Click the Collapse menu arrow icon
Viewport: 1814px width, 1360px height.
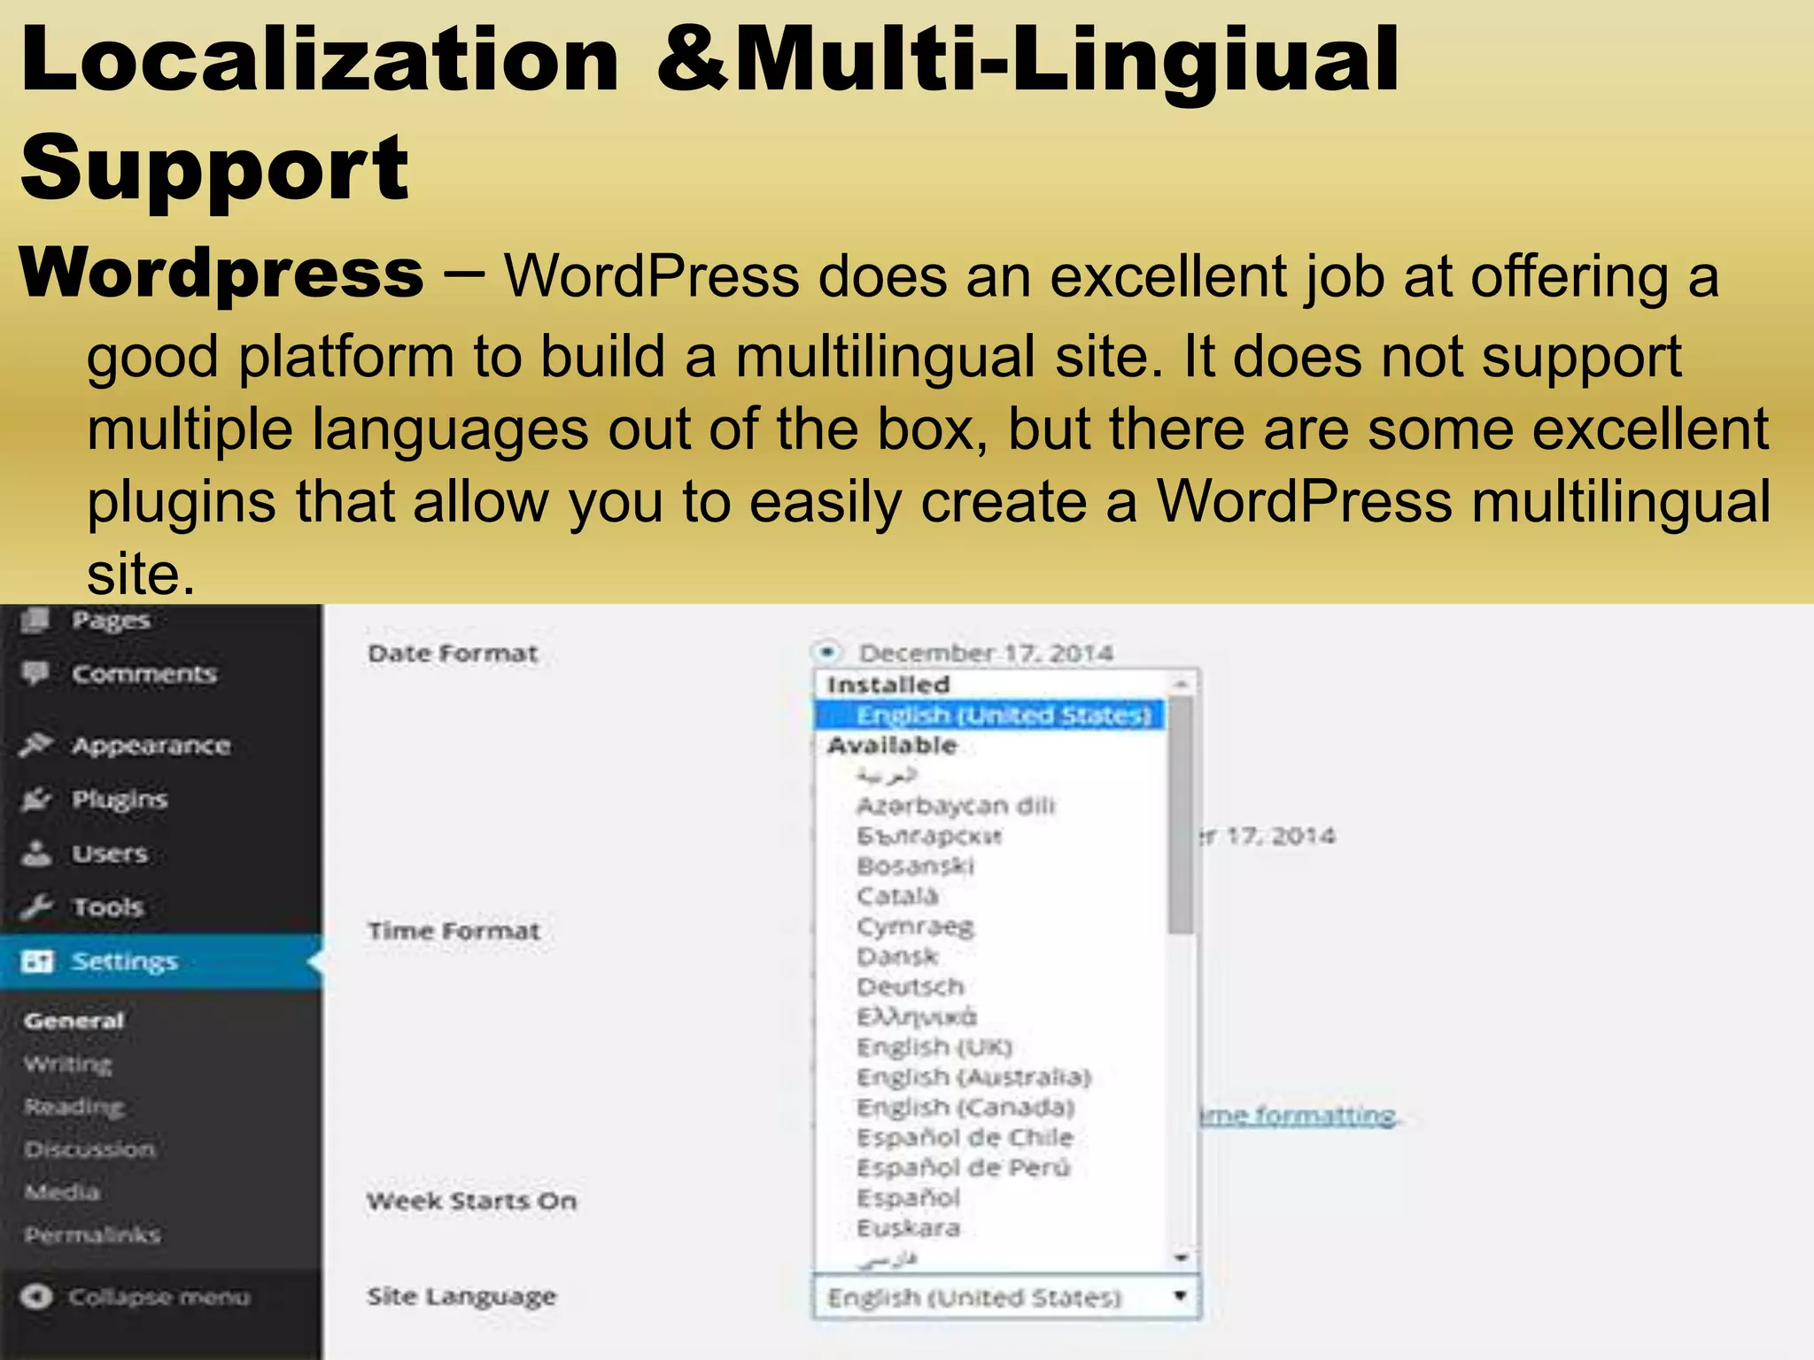[x=37, y=1296]
